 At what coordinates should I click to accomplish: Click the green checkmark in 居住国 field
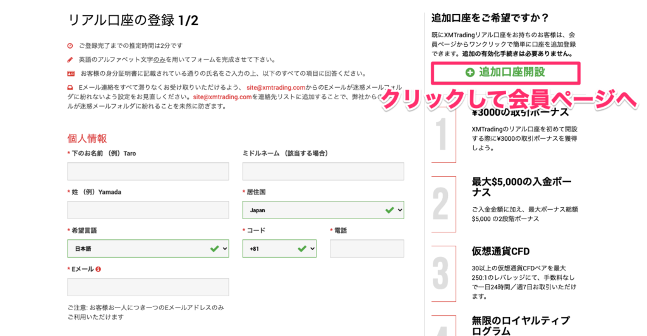[x=389, y=210]
